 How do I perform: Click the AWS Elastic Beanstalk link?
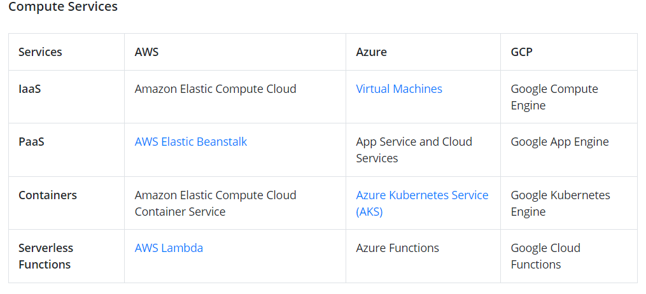click(191, 142)
